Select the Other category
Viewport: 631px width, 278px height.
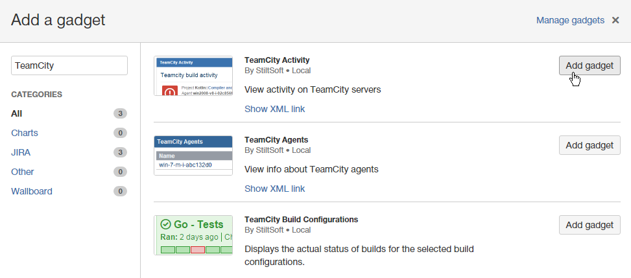click(23, 172)
